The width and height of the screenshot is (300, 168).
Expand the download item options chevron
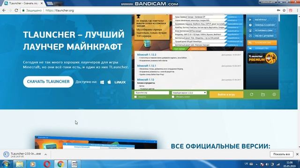(x=45, y=154)
